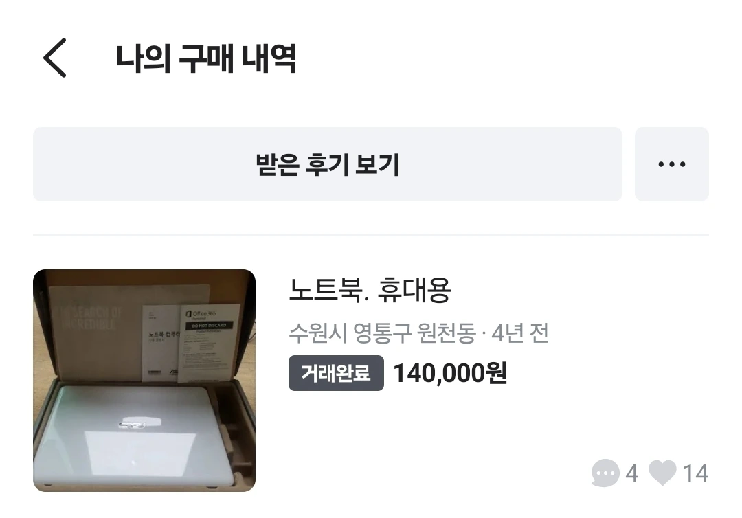The width and height of the screenshot is (742, 518).
Task: Tap the 거래완료 status badge
Action: coord(336,373)
